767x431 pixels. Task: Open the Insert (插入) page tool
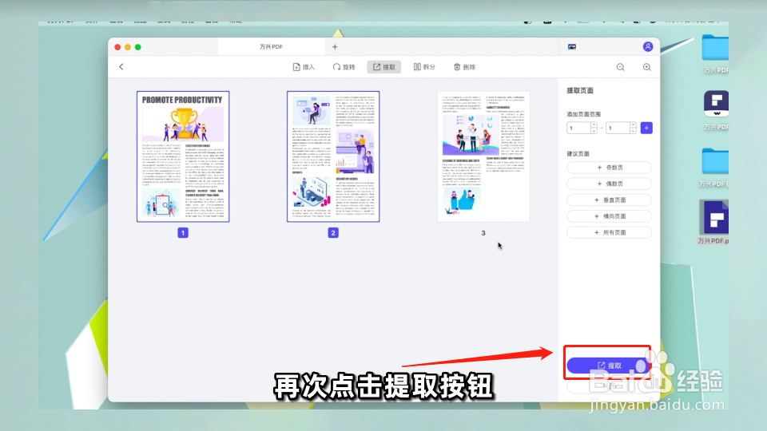[304, 67]
